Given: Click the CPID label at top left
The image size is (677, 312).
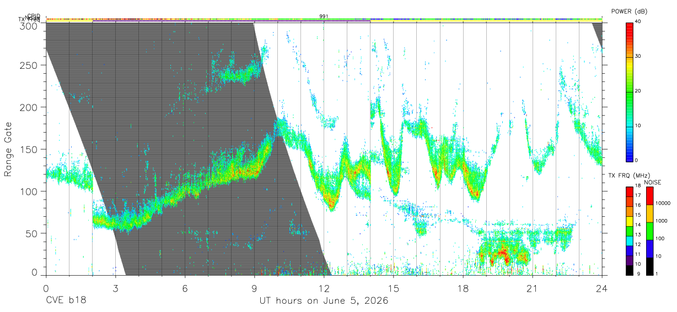Looking at the screenshot, I should 34,16.
